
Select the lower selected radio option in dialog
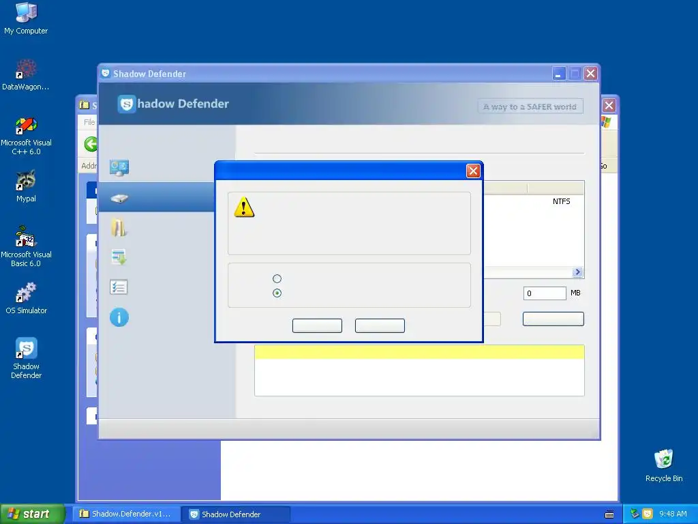(277, 293)
